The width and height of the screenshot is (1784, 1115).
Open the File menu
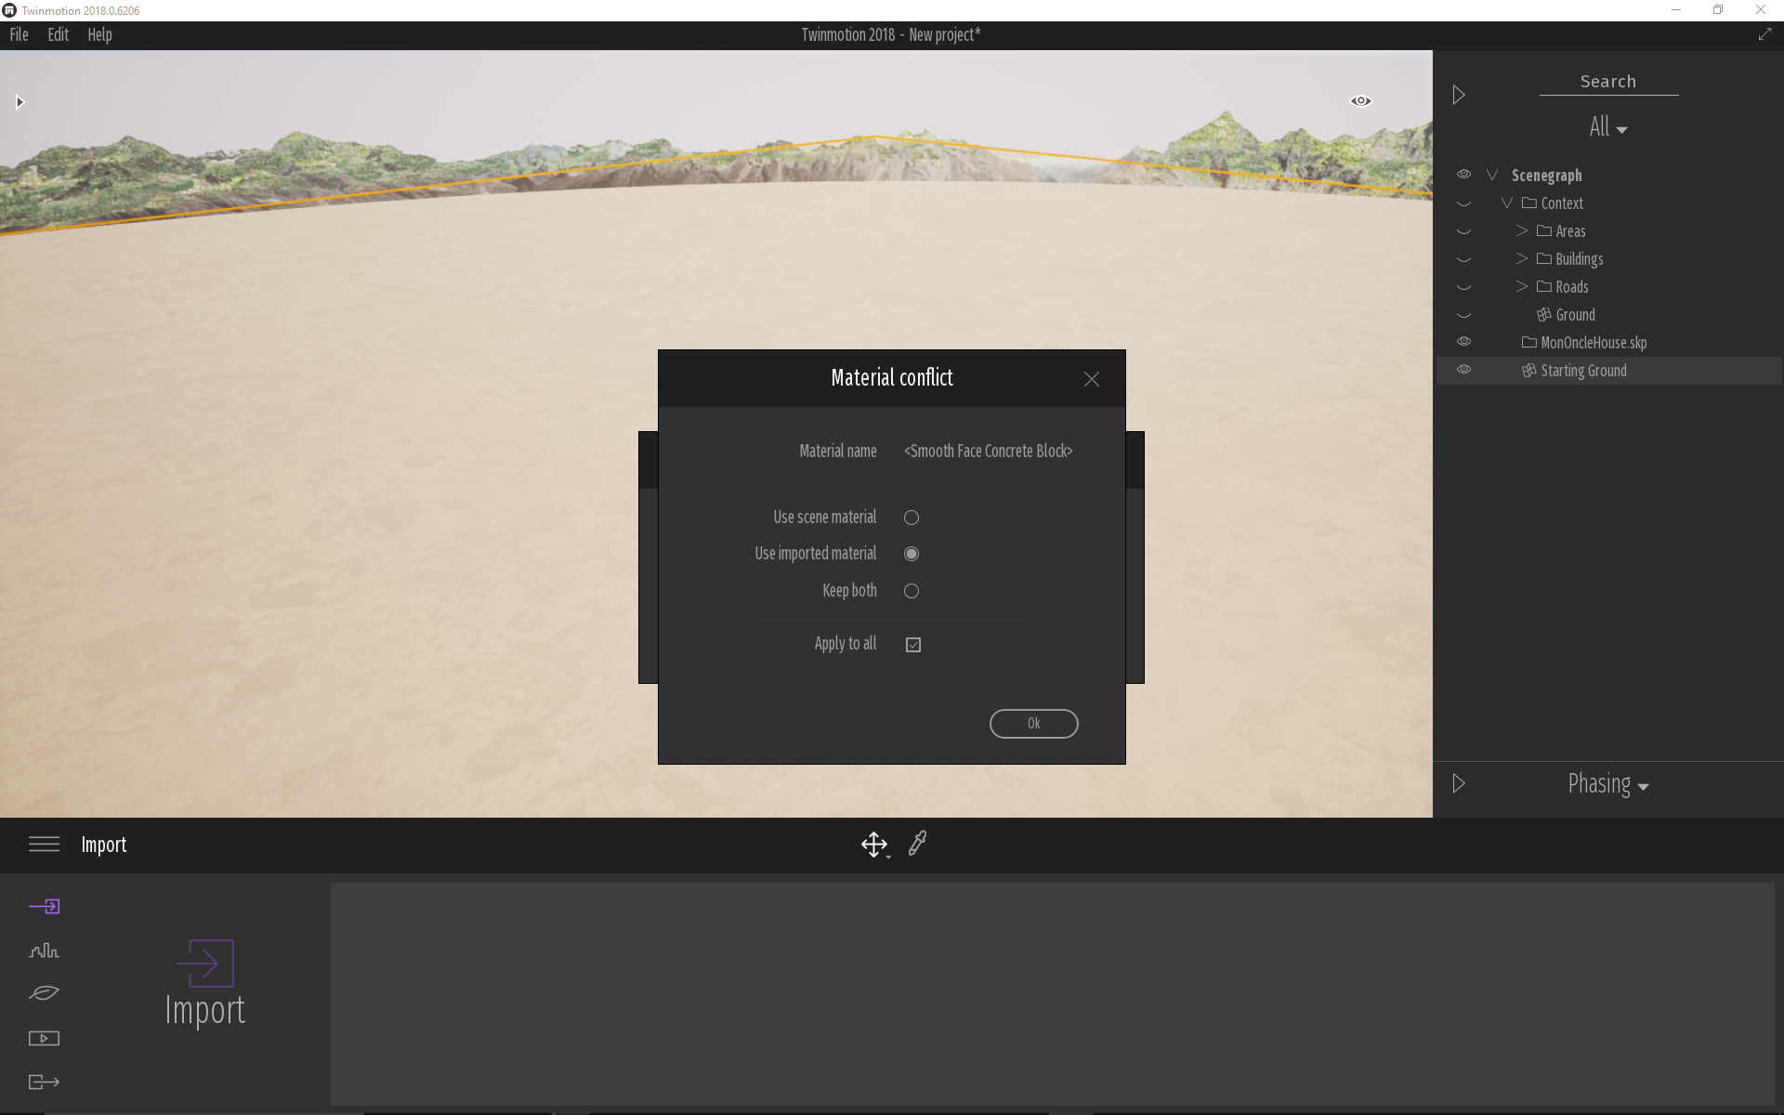coord(19,34)
